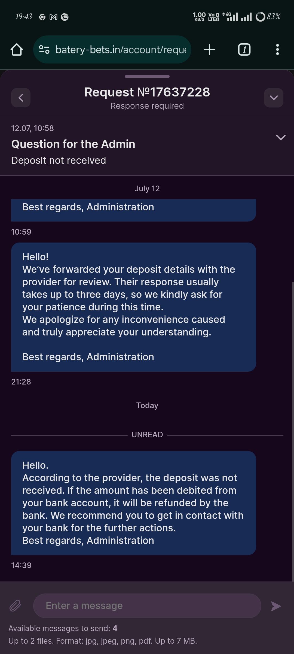Click the paperclip attach file icon
This screenshot has height=654, width=294.
15,606
